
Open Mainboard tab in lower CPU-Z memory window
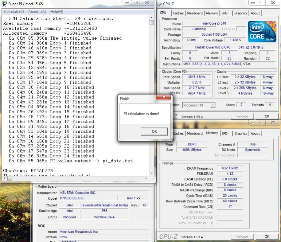coord(195,133)
